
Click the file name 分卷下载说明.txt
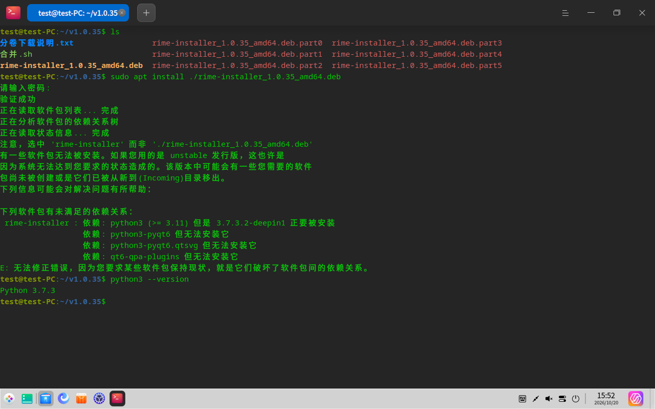coord(37,43)
